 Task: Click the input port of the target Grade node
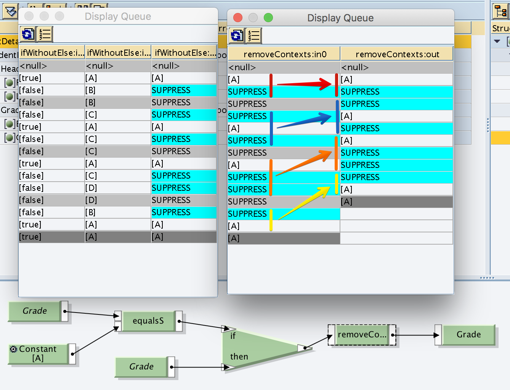pos(438,335)
